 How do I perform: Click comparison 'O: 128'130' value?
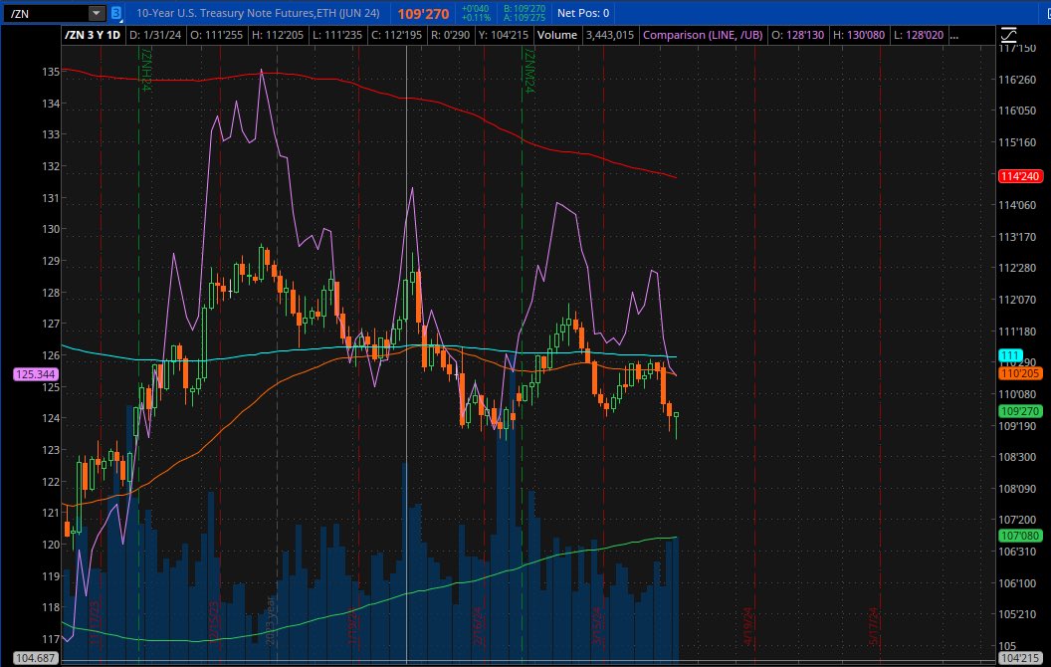click(x=797, y=35)
